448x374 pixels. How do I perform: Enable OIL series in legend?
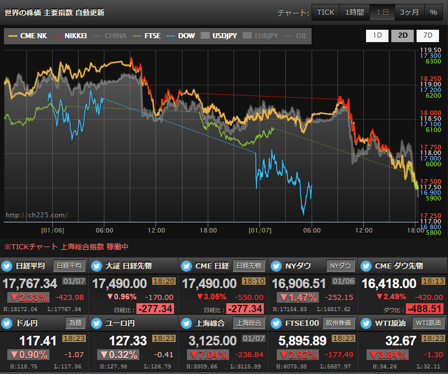[296, 36]
